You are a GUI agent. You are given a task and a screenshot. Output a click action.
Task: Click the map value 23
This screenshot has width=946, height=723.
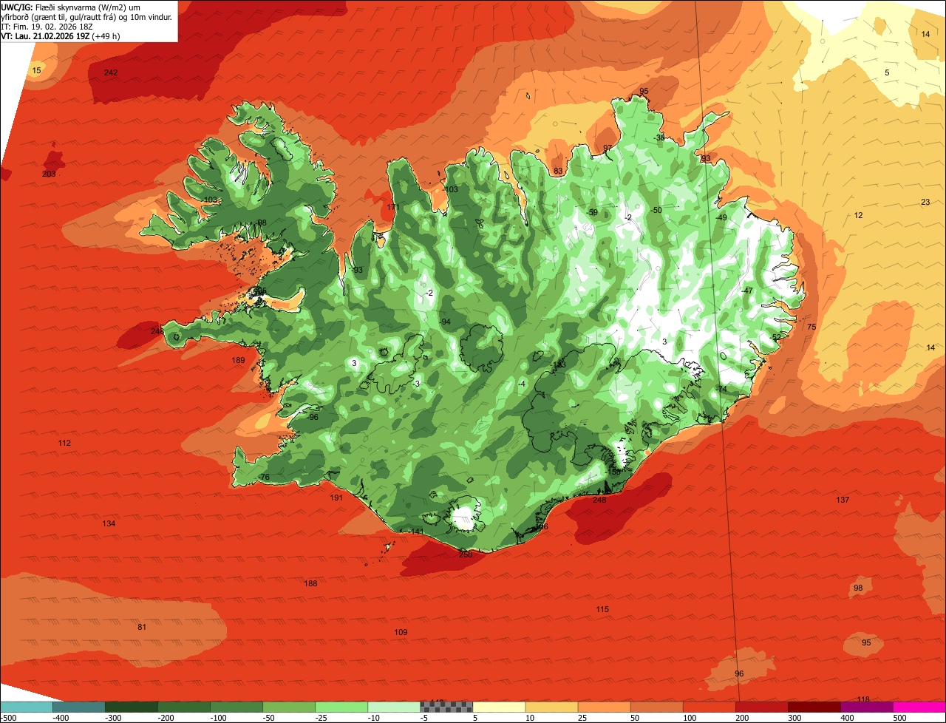tap(925, 202)
